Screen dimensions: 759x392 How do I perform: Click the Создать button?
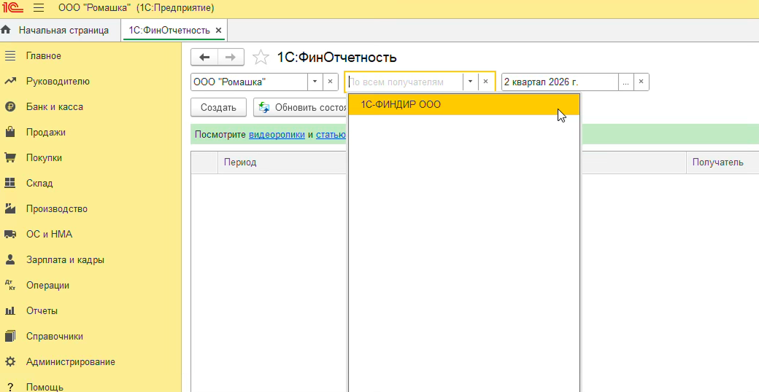(218, 107)
